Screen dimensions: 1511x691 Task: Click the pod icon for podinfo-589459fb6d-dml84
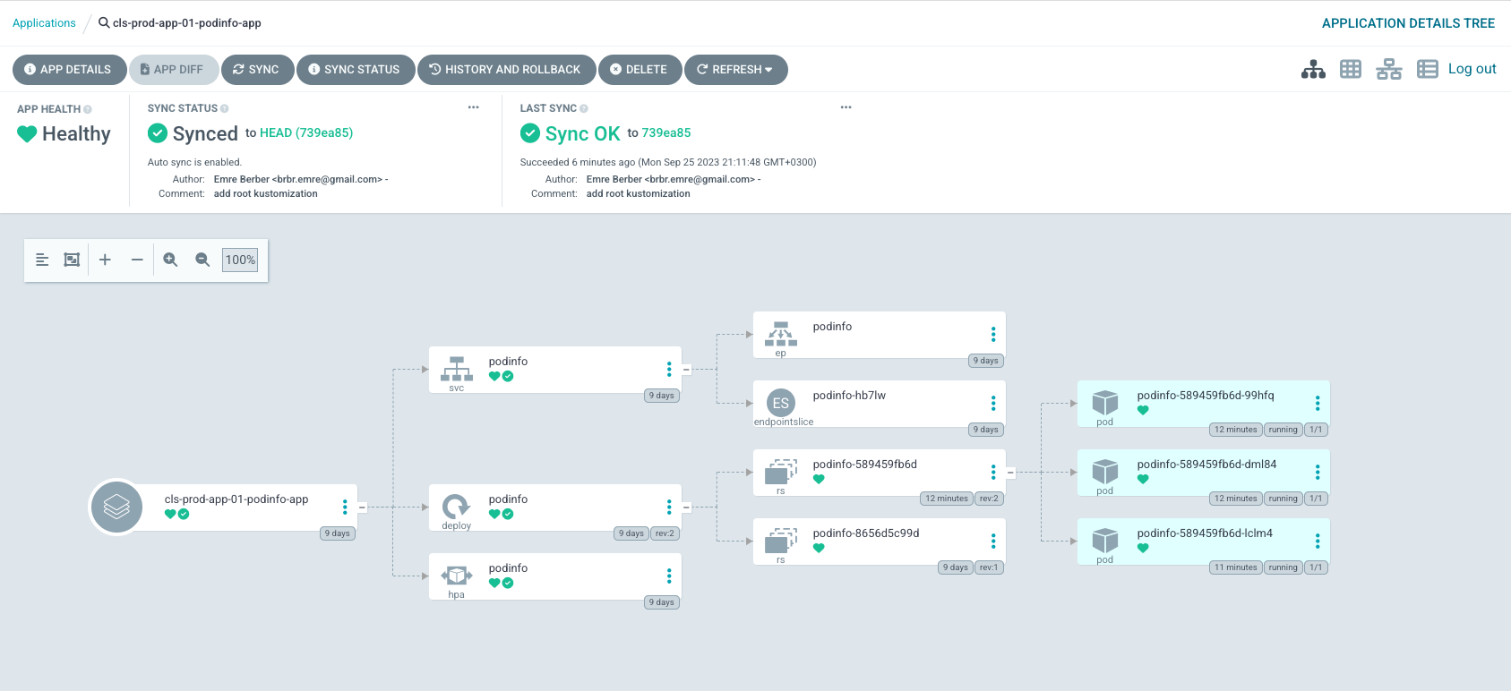[1105, 471]
